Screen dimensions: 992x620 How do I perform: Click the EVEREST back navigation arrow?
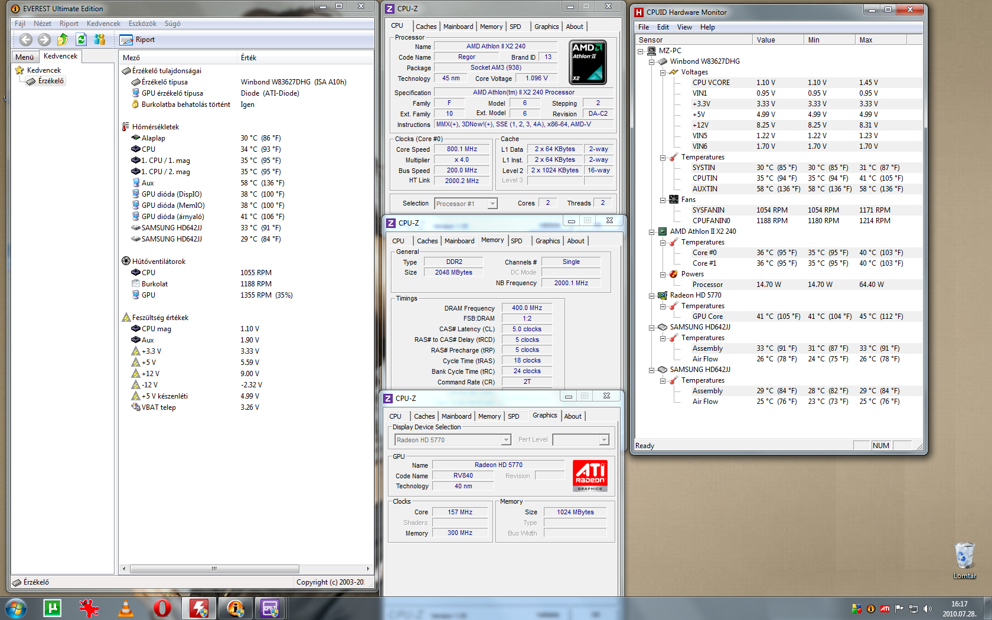click(x=26, y=40)
